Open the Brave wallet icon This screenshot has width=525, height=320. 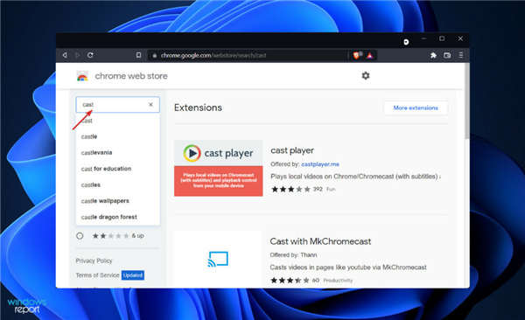(447, 55)
